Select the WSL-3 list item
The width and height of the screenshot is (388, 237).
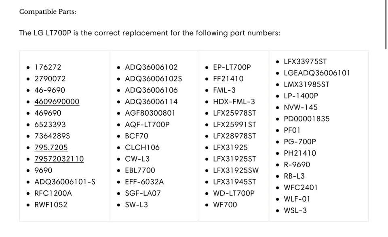click(295, 210)
